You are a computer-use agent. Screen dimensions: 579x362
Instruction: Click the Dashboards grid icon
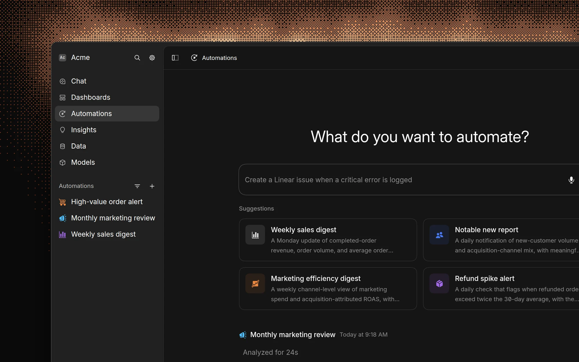click(63, 98)
